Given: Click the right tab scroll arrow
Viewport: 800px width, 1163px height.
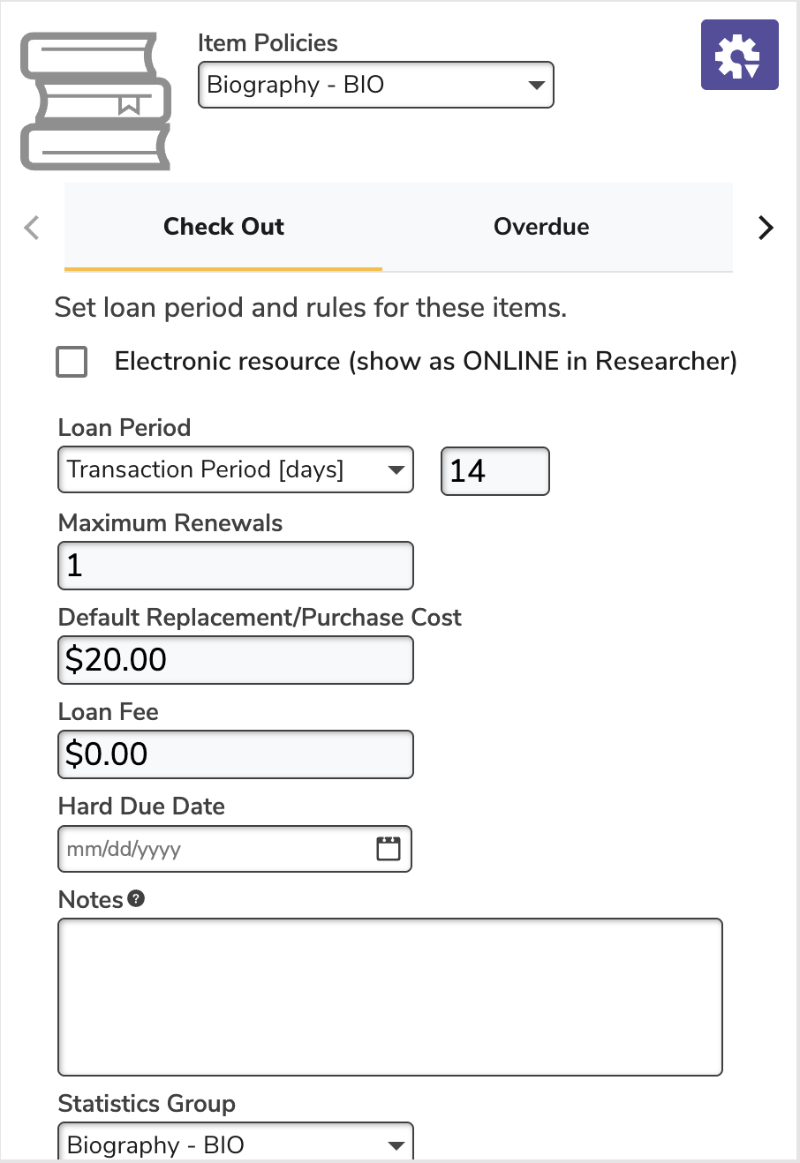Looking at the screenshot, I should 766,228.
